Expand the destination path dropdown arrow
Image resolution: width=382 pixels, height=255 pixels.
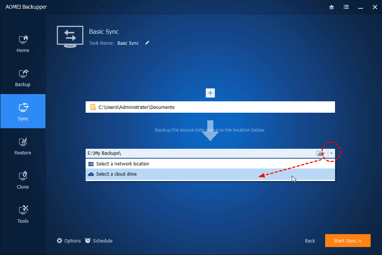(331, 153)
